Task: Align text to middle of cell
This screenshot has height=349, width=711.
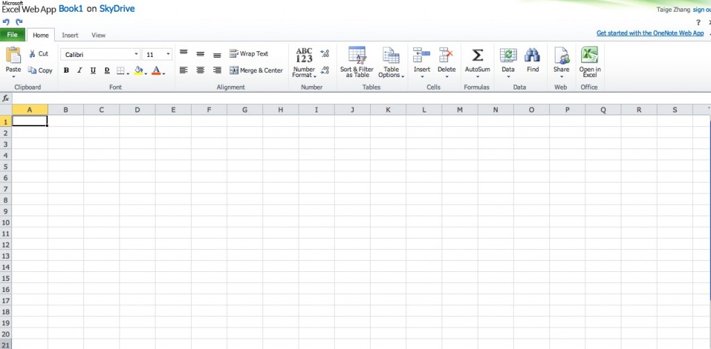Action: [200, 53]
